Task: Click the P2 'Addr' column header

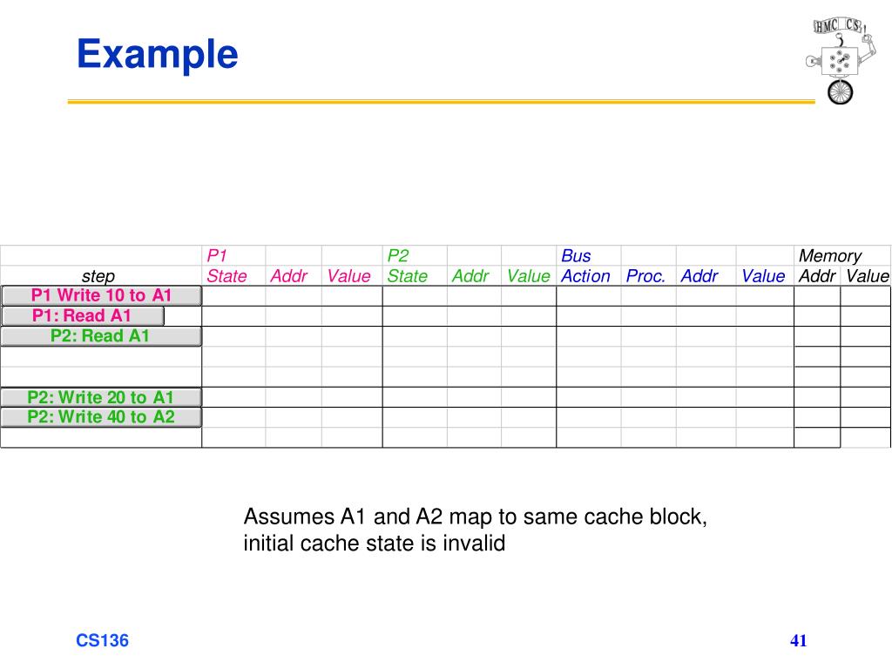Action: tap(470, 276)
